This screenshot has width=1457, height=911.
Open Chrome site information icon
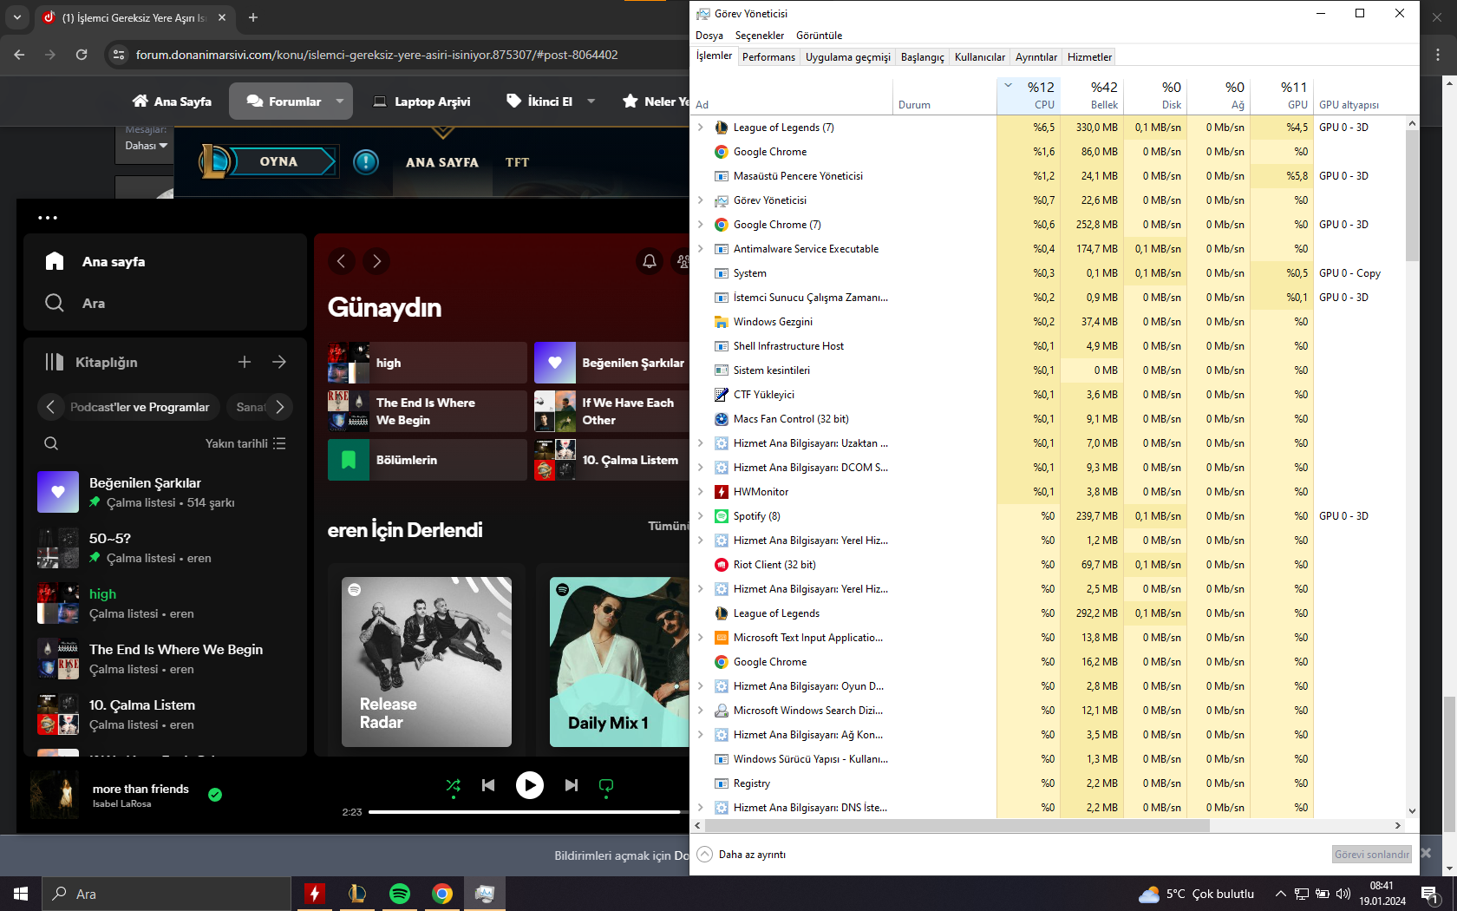coord(119,55)
